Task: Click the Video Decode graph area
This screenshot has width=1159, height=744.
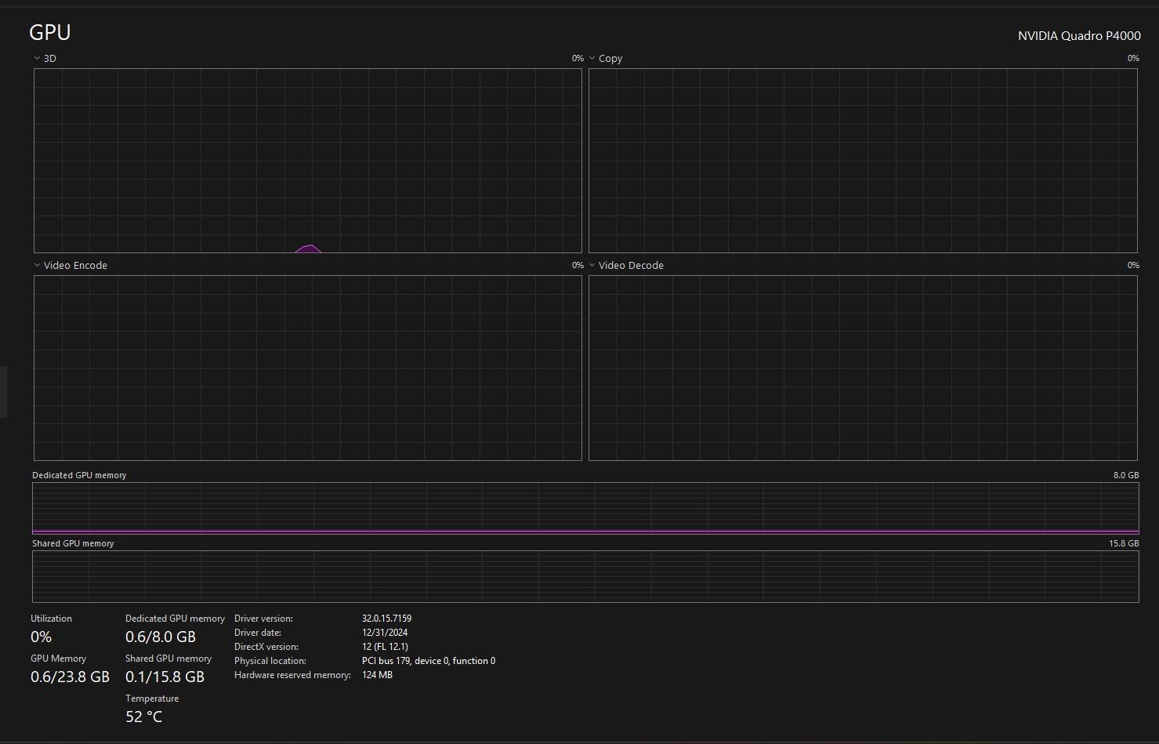Action: pyautogui.click(x=863, y=368)
